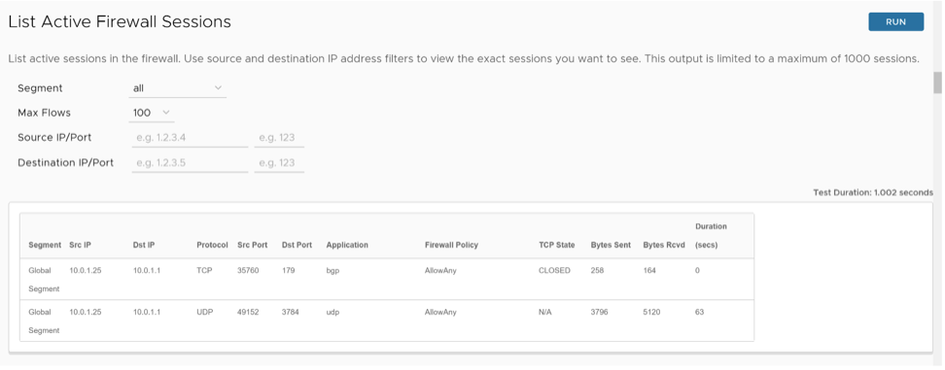Click the Bytes Sent column header
945x370 pixels.
pos(612,245)
